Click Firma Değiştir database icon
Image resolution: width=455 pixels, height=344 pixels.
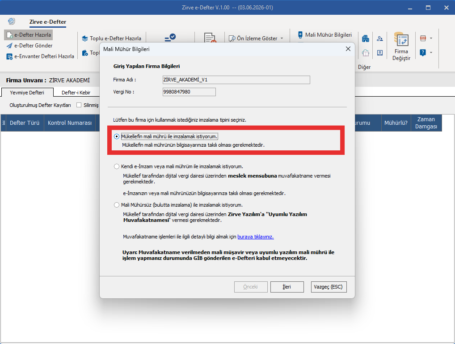point(401,39)
